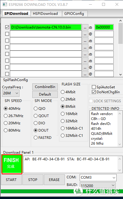Image resolution: width=123 pixels, height=199 pixels.
Task: Enable the SpiAutoSet checkbox
Action: click(x=104, y=87)
